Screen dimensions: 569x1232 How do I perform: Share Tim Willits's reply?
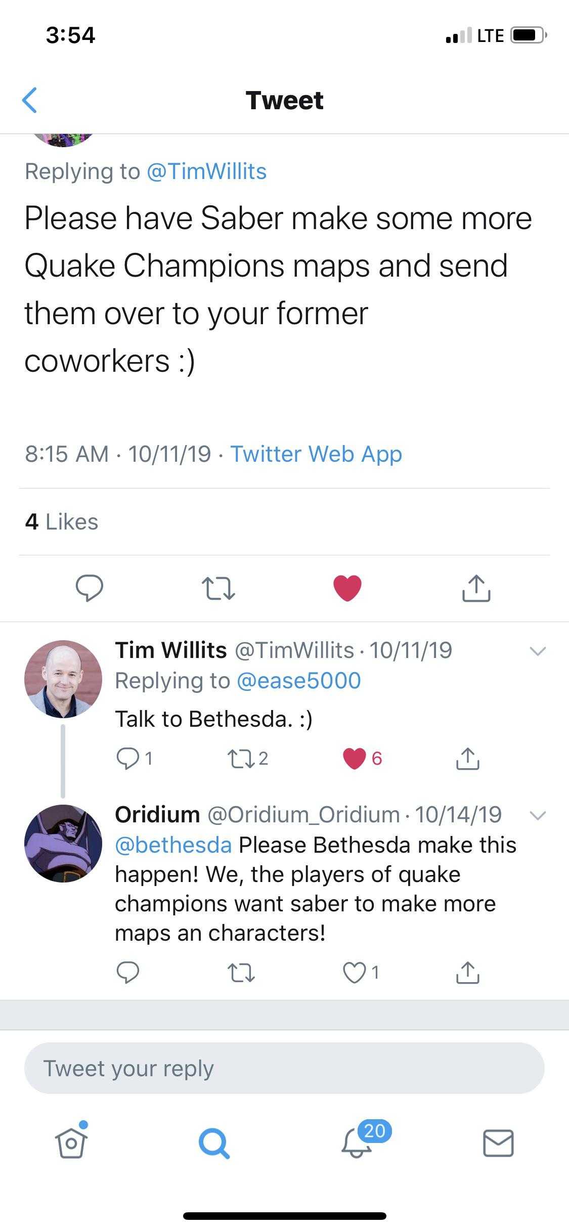pyautogui.click(x=468, y=758)
